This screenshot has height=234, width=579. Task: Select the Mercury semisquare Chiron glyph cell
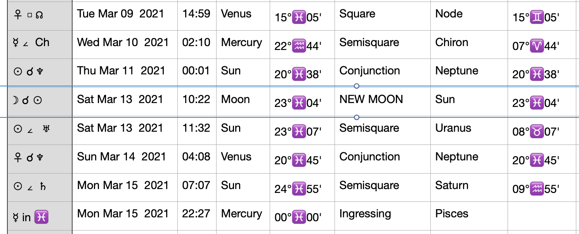(x=40, y=43)
